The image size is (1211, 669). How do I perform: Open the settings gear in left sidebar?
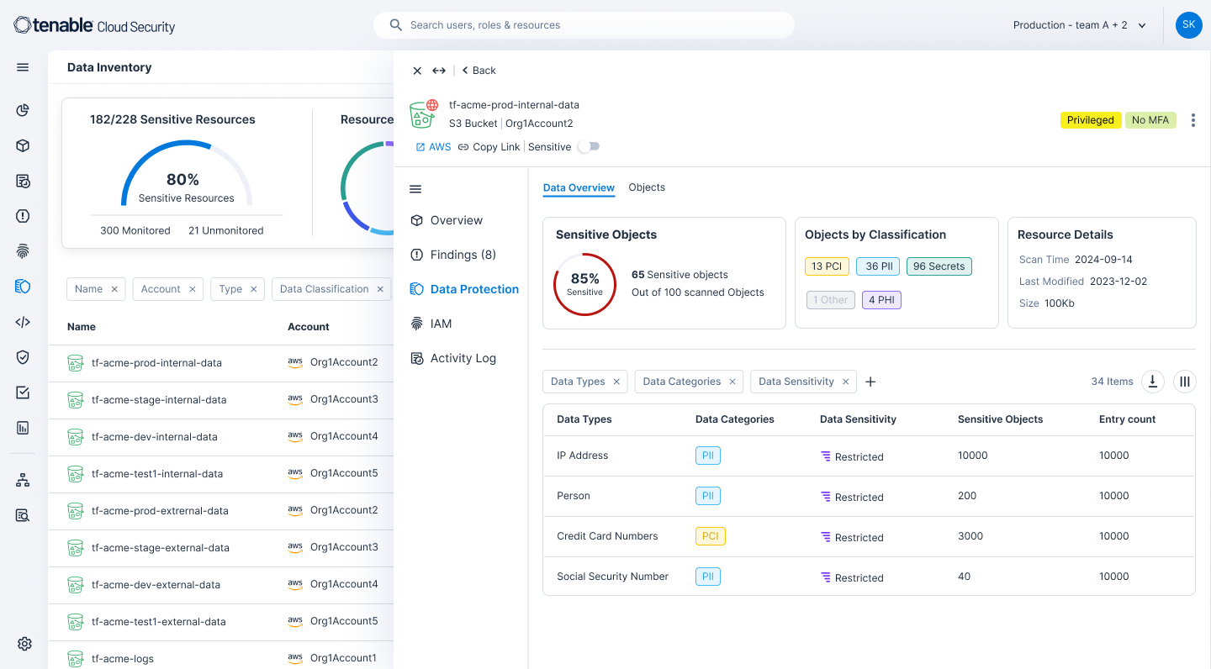[x=24, y=644]
